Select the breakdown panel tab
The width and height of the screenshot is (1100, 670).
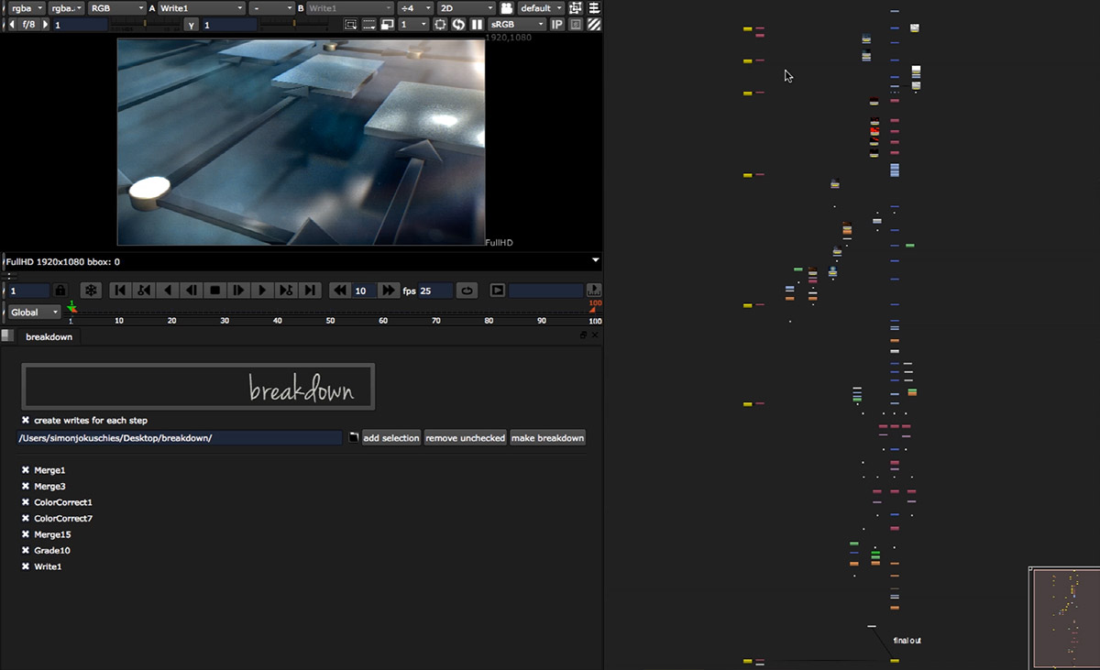(x=49, y=336)
